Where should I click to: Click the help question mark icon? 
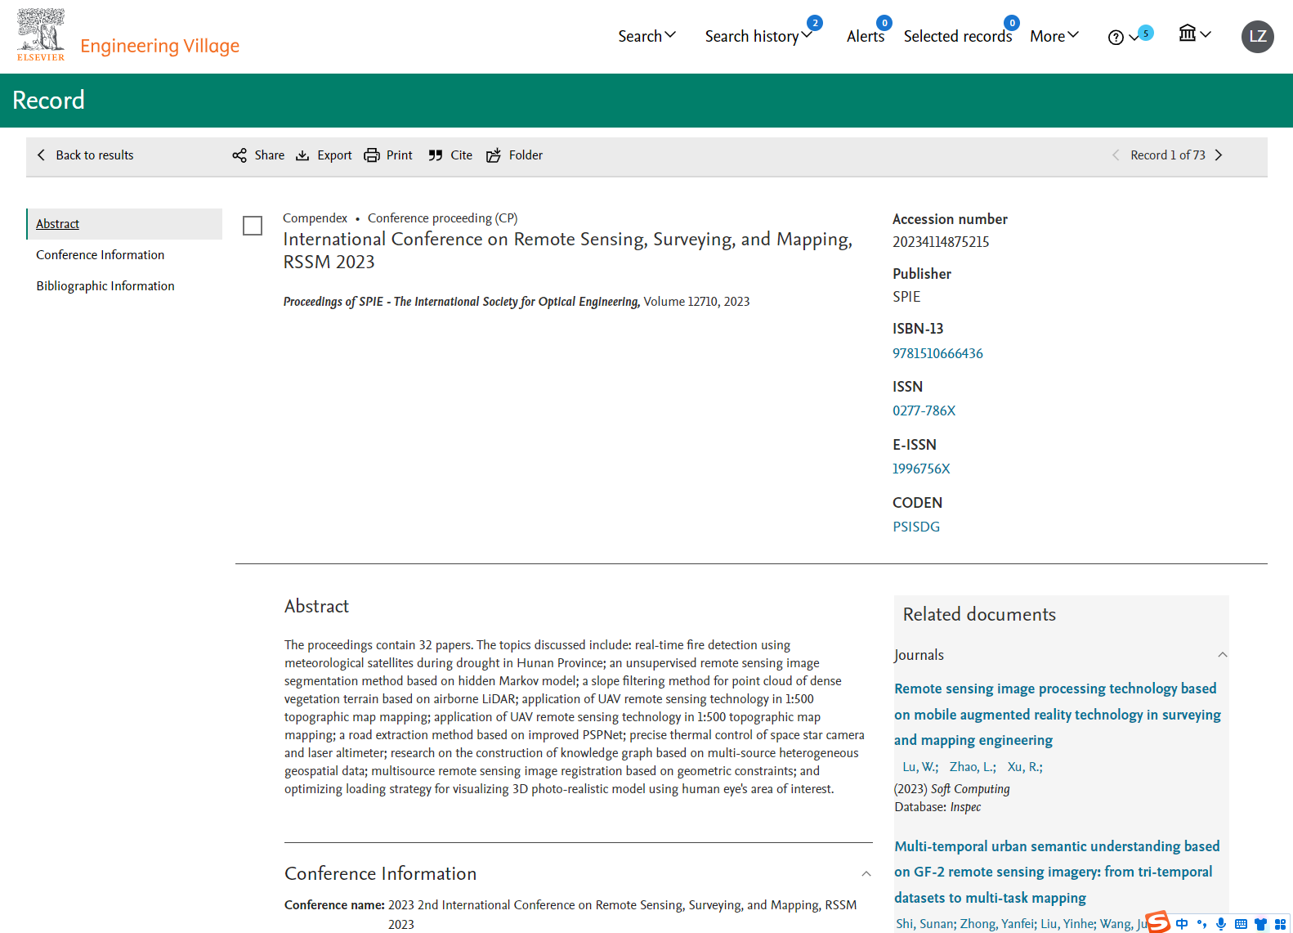point(1116,38)
